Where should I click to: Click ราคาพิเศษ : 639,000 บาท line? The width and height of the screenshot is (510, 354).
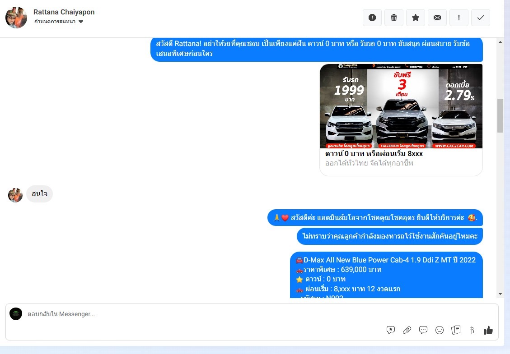pyautogui.click(x=339, y=270)
